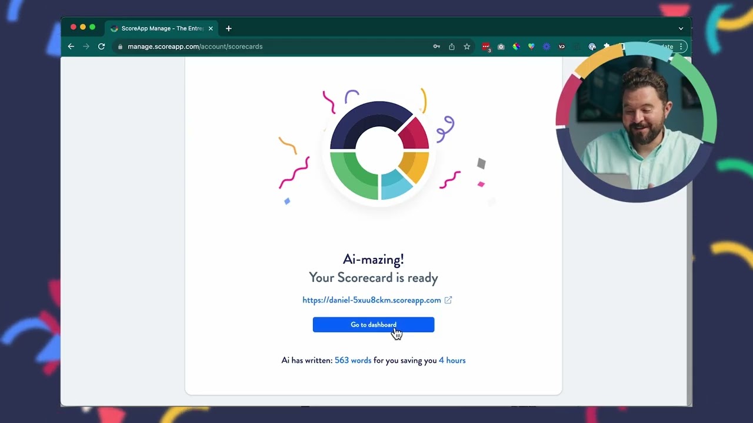This screenshot has height=423, width=753.
Task: Click the circular presenter webcam video
Action: 636,122
